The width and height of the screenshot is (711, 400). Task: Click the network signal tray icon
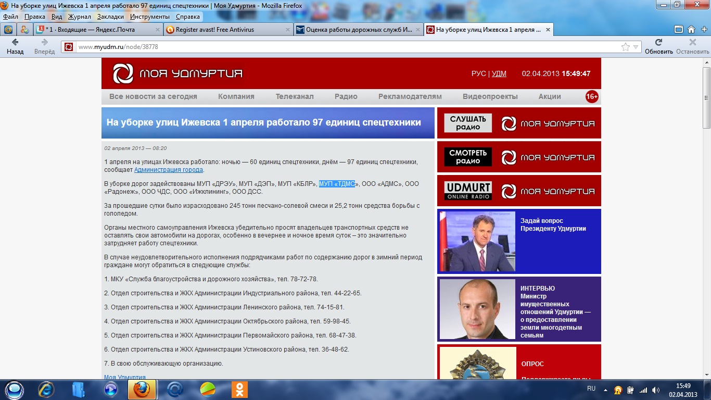pos(643,390)
